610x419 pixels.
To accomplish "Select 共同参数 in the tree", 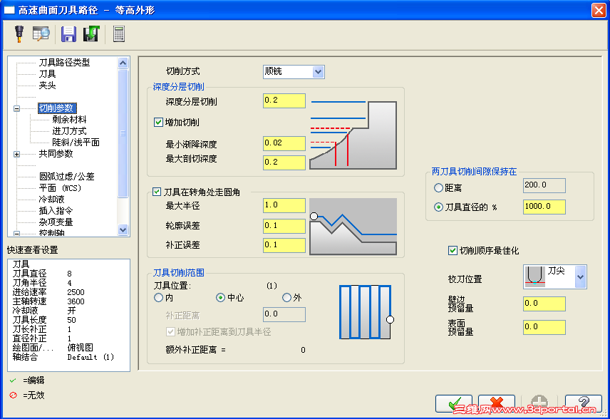I will click(x=56, y=154).
